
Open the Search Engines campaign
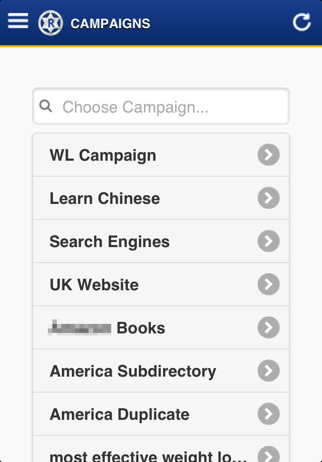[x=110, y=242]
